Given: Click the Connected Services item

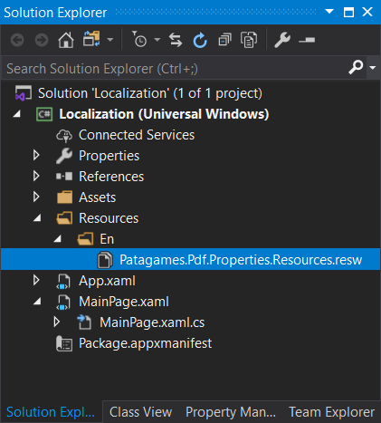Looking at the screenshot, I should [x=137, y=135].
